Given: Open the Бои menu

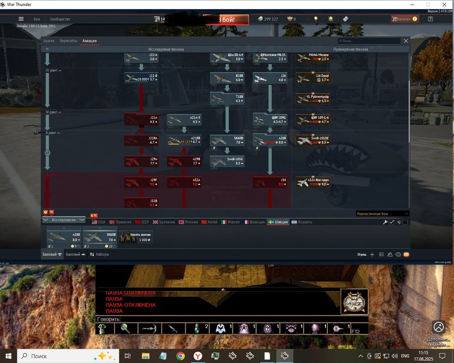Looking at the screenshot, I should [37, 19].
